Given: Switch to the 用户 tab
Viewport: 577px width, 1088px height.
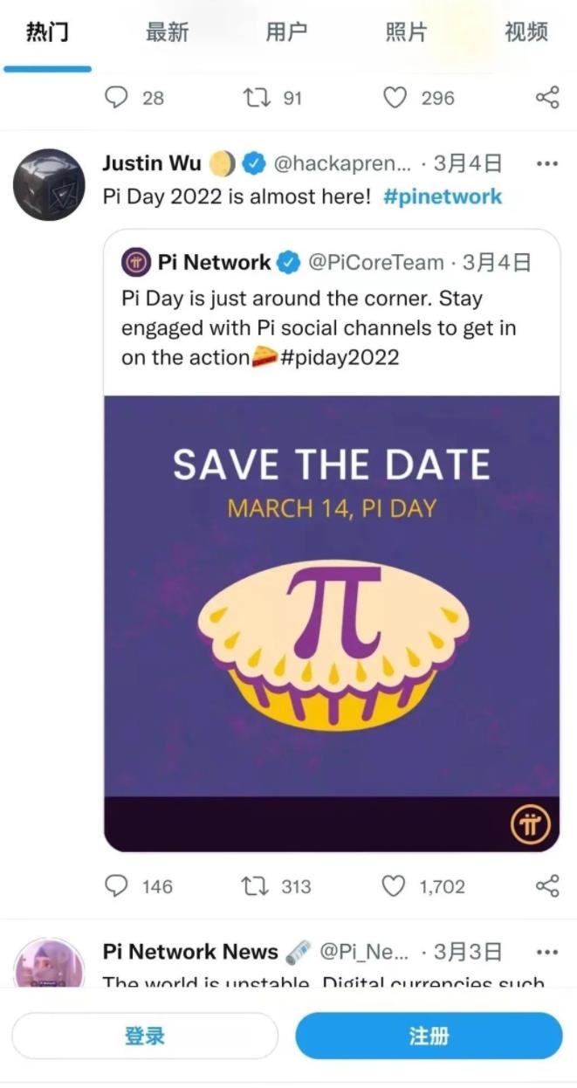Looking at the screenshot, I should point(286,33).
